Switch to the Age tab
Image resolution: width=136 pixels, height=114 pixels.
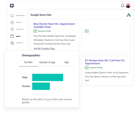(67, 62)
